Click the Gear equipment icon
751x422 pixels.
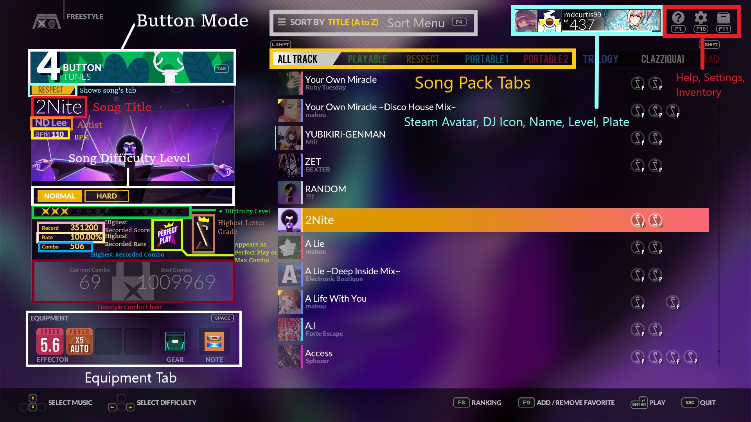175,342
